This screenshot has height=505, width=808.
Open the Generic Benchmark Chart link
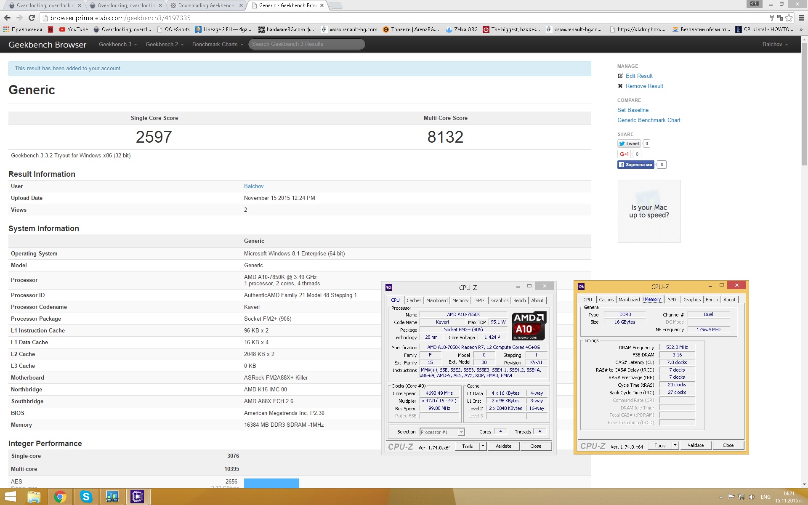click(649, 120)
